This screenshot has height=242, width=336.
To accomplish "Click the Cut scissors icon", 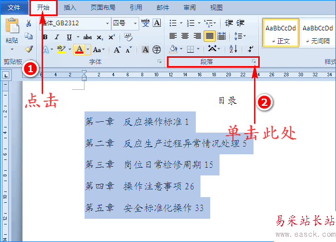I will (x=28, y=23).
